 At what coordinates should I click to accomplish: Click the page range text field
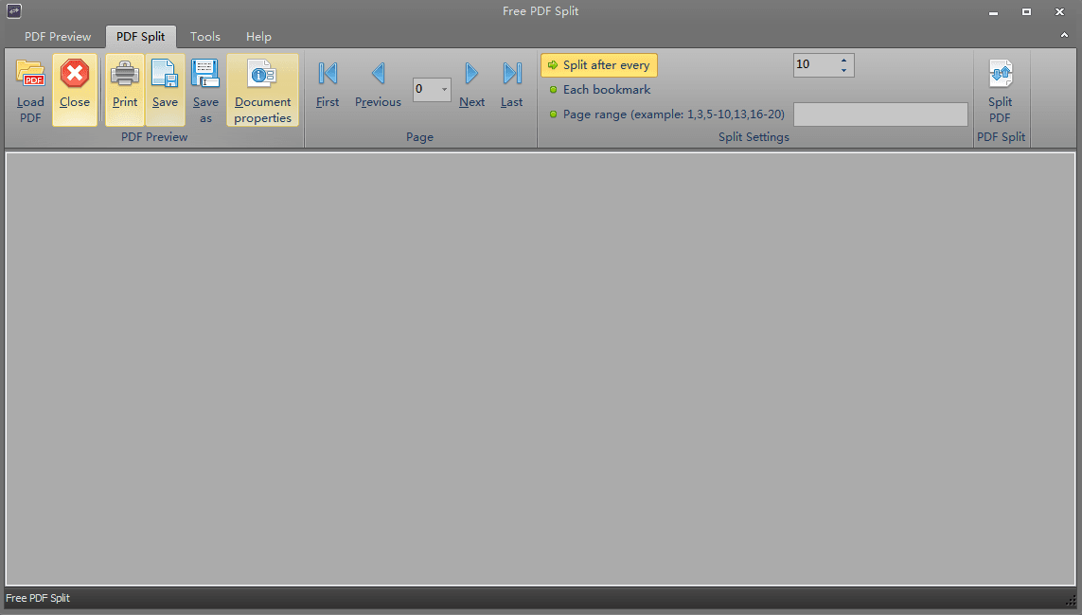coord(880,114)
